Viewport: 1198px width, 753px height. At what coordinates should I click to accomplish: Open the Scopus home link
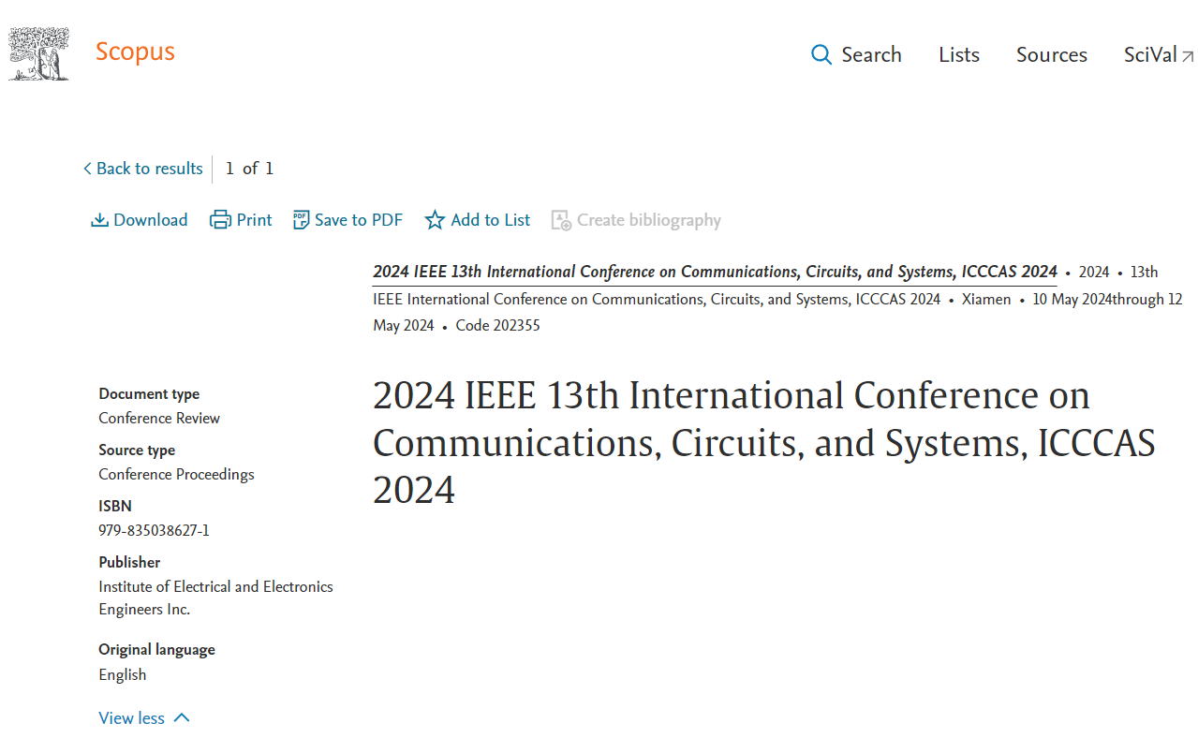click(135, 52)
